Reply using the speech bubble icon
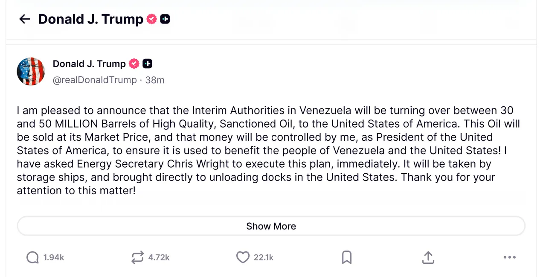The image size is (546, 277). 32,257
